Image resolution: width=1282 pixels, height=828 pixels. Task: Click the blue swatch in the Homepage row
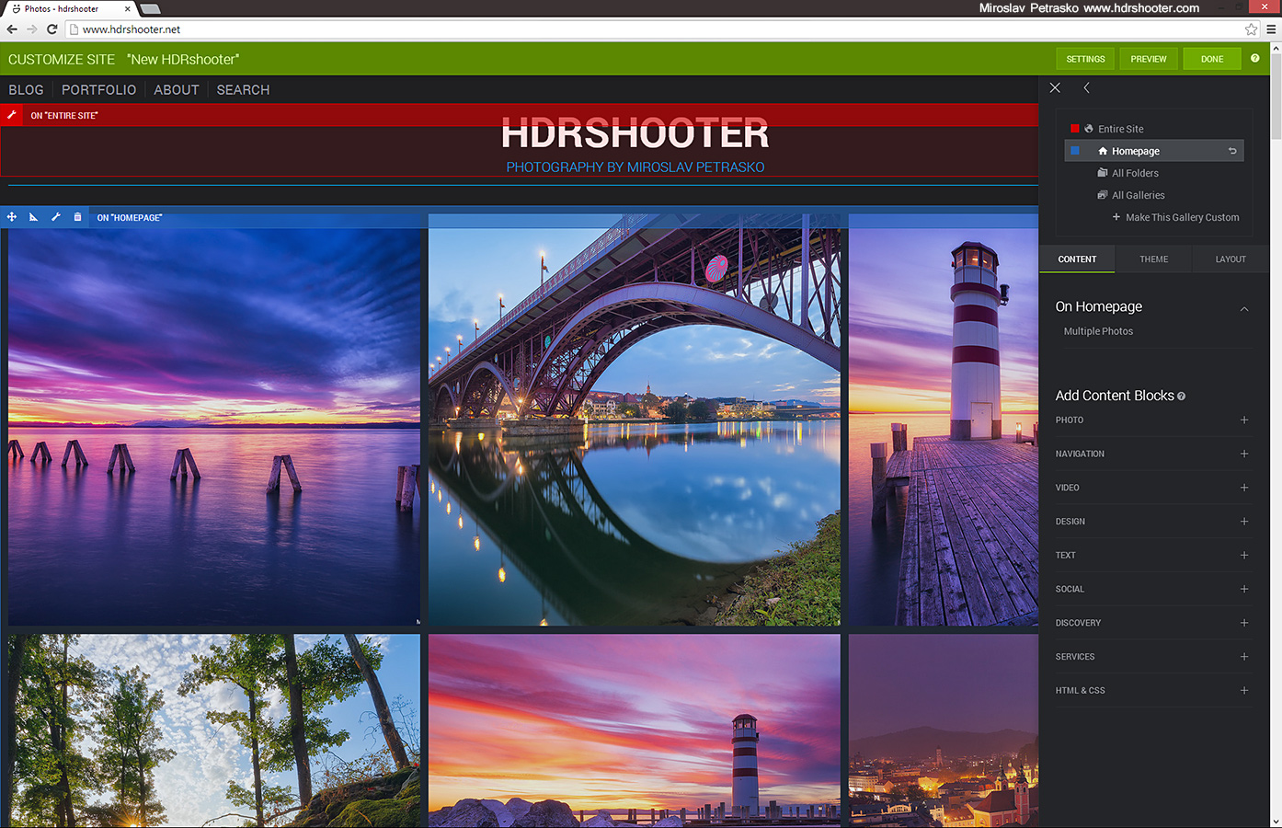pos(1074,151)
